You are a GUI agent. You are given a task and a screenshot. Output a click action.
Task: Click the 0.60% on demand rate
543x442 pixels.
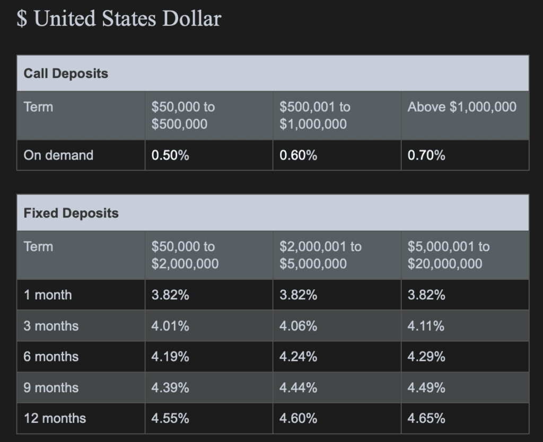point(299,155)
